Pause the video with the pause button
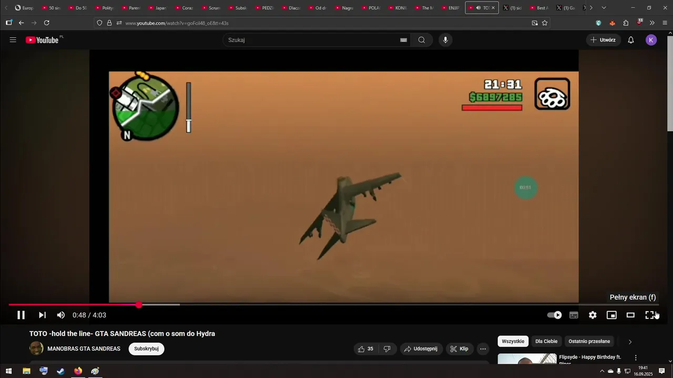Screen dimensions: 673x378 (x=21, y=315)
